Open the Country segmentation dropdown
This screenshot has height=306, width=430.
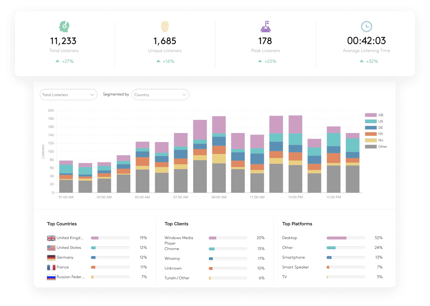click(160, 95)
